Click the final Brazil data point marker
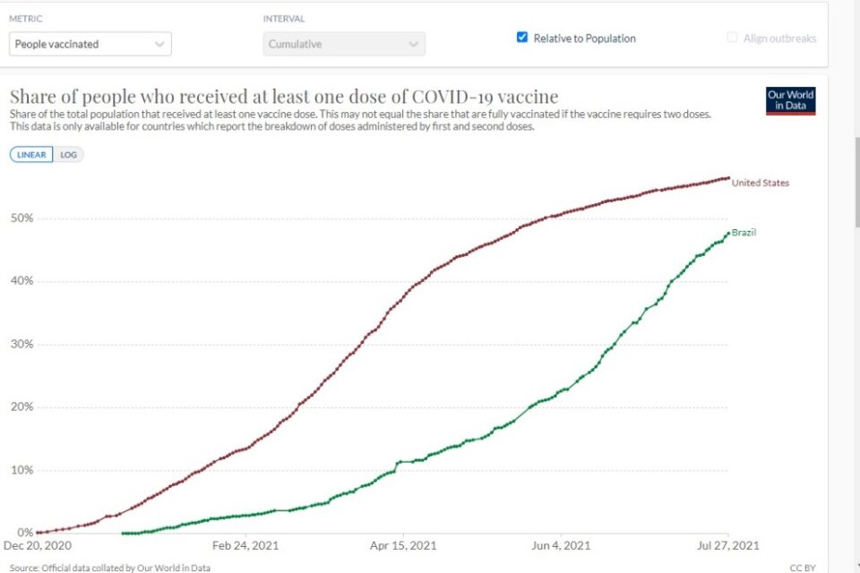This screenshot has width=860, height=573. tap(728, 234)
